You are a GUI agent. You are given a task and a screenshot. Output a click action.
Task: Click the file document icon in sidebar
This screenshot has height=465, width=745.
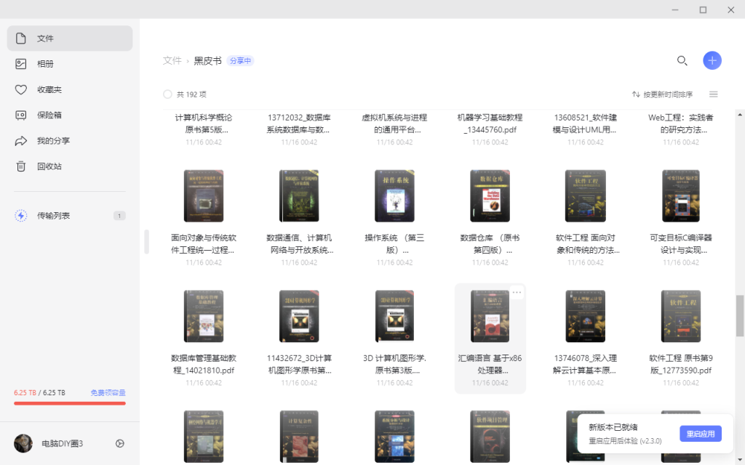point(21,39)
